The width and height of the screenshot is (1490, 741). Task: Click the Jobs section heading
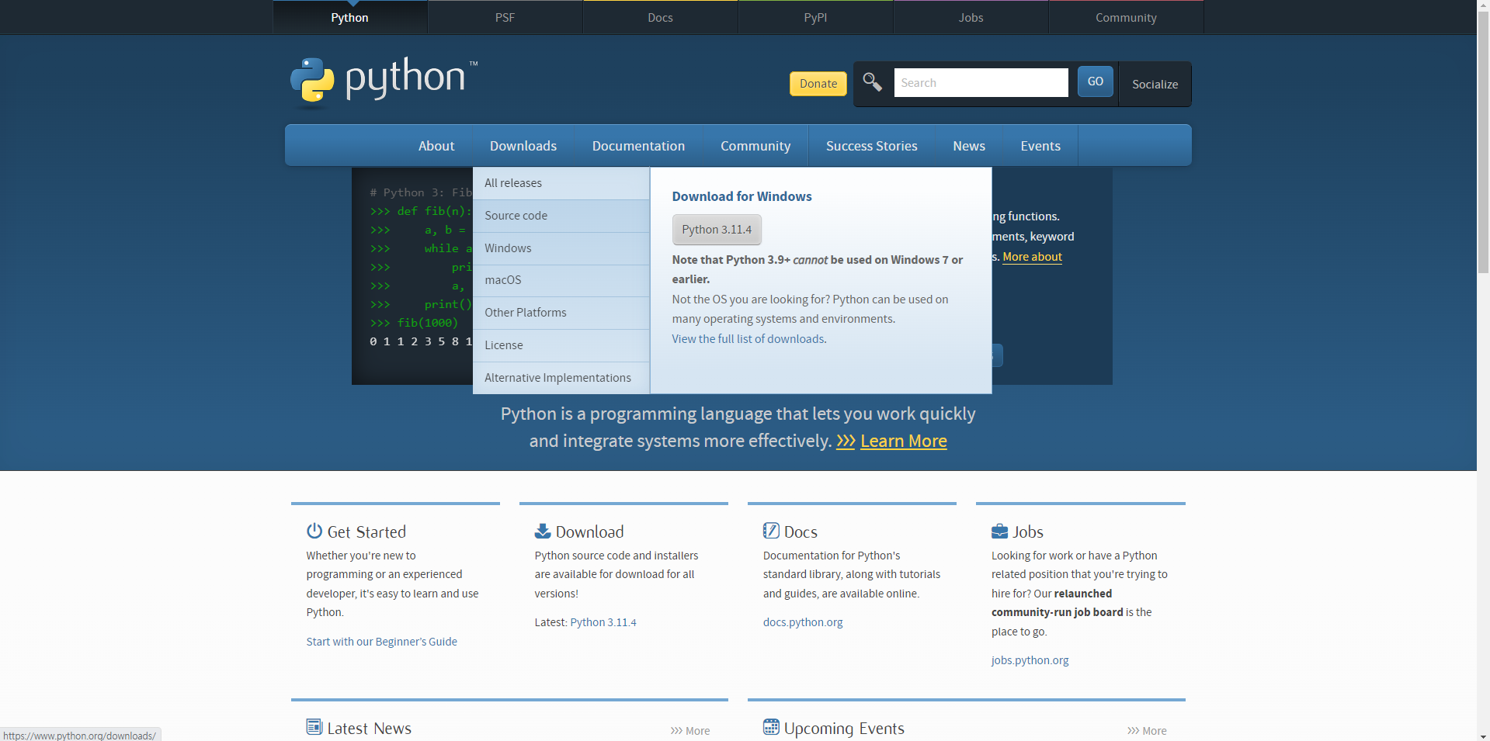click(x=1028, y=532)
